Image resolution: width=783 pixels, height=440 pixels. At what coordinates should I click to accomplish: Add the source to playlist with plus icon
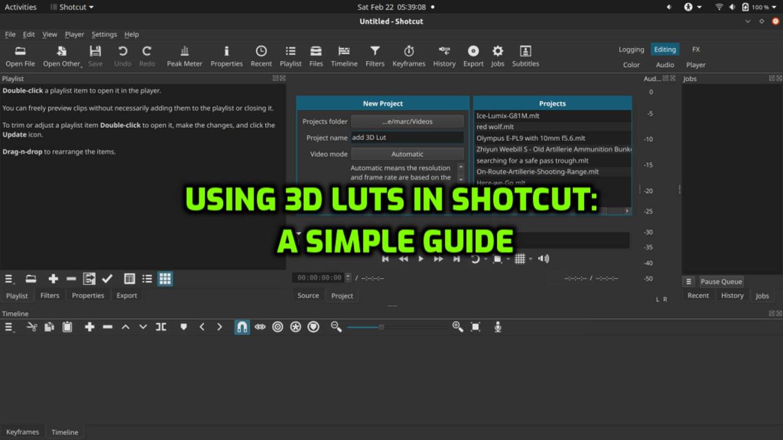click(x=53, y=278)
